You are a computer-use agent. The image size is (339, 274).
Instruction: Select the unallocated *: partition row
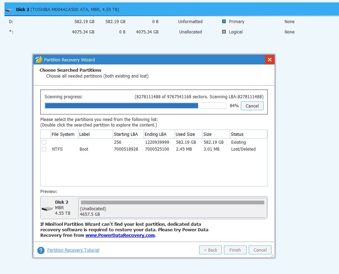[x=172, y=32]
